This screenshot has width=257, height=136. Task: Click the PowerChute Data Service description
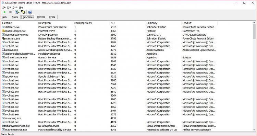tap(52, 27)
